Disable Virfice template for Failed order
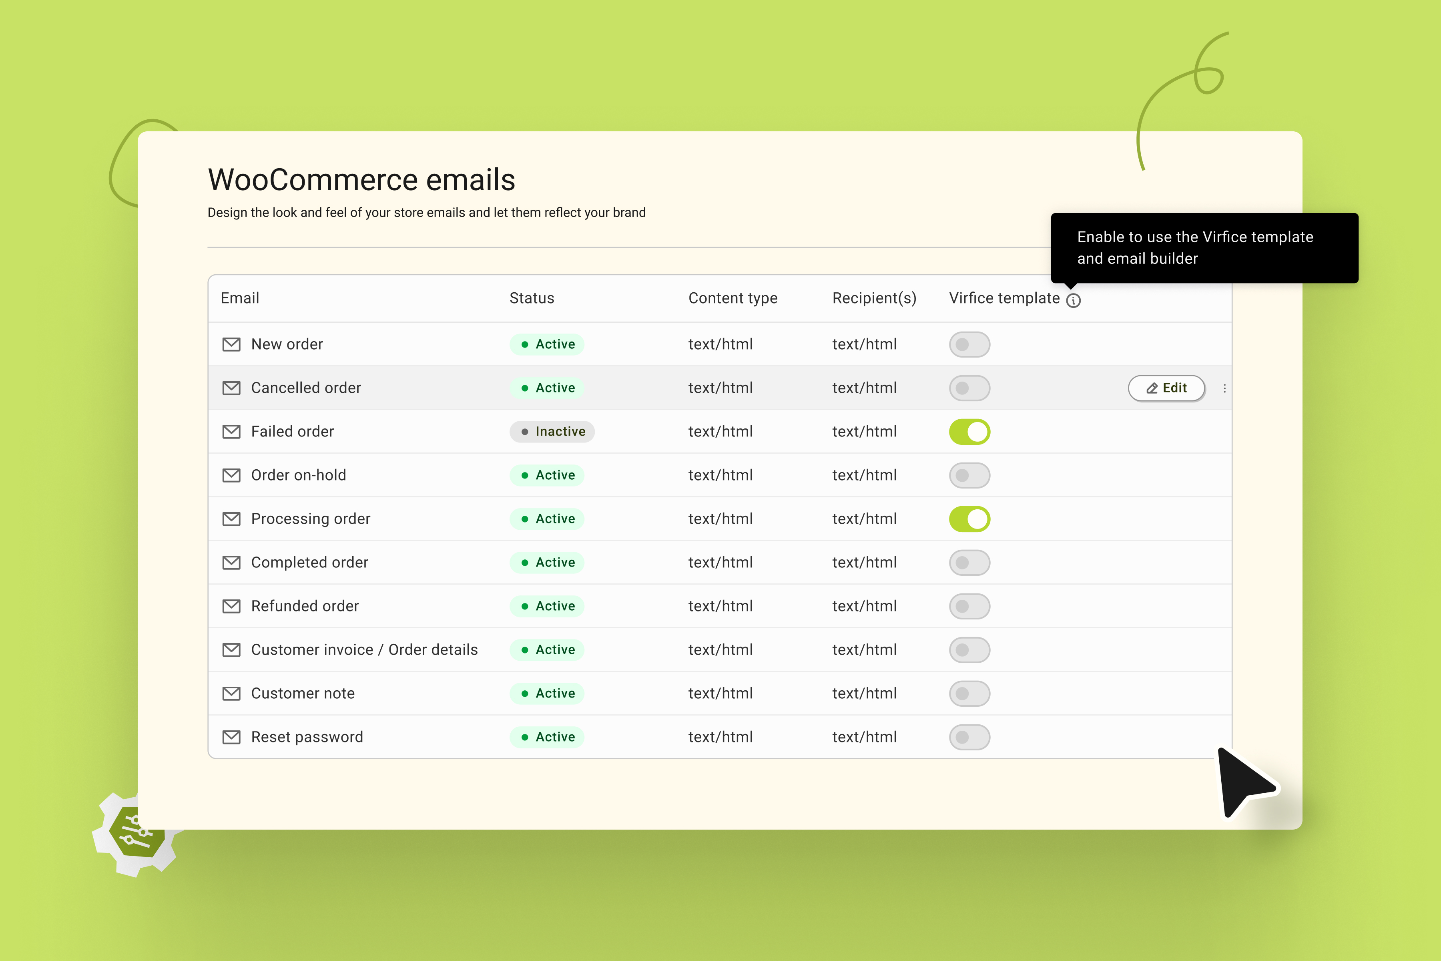The width and height of the screenshot is (1441, 961). click(x=969, y=432)
